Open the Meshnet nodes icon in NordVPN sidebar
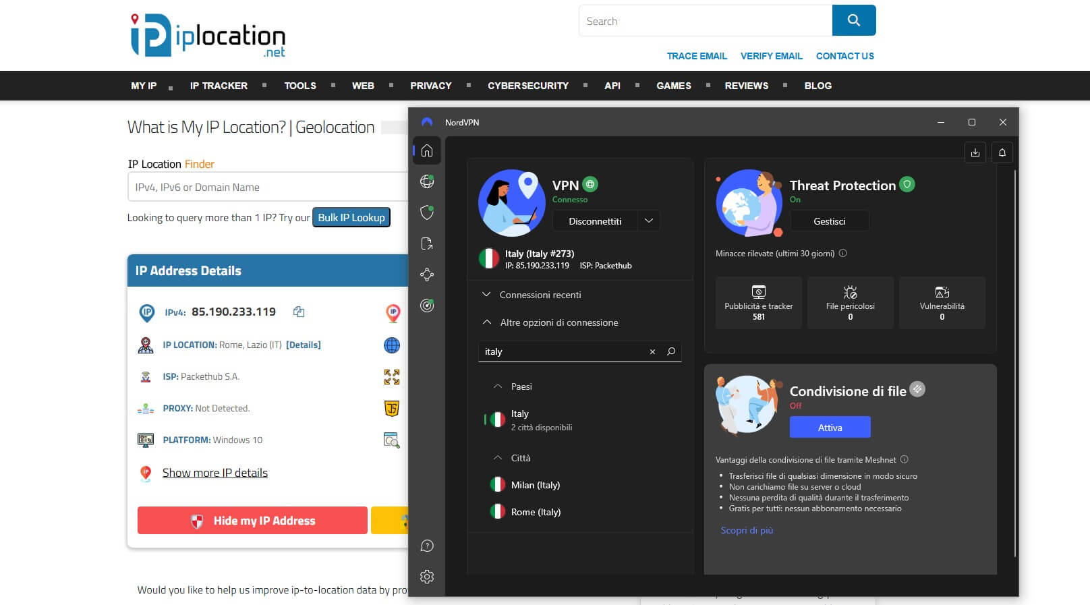The height and width of the screenshot is (605, 1090). coord(427,275)
